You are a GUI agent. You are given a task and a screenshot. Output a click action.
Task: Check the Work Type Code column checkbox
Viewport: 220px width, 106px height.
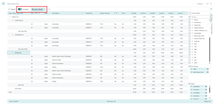190,36
